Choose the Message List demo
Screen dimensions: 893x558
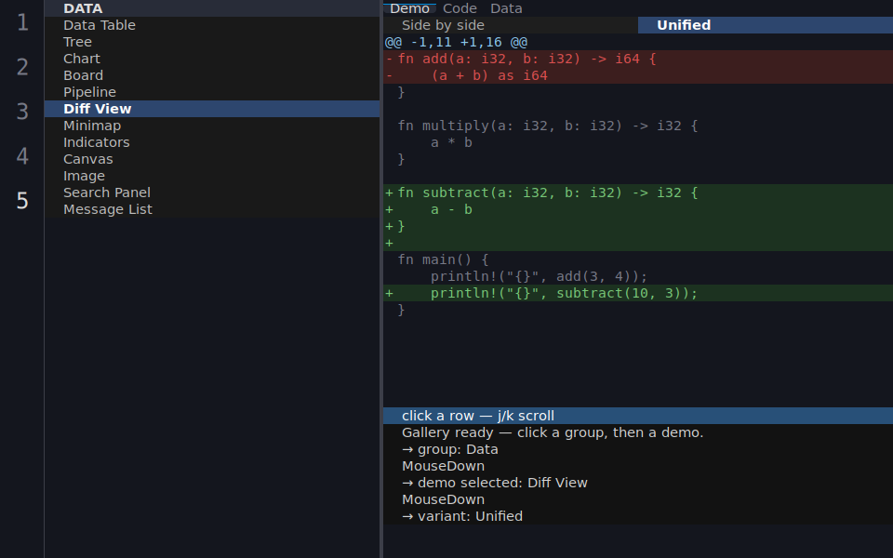click(x=212, y=209)
